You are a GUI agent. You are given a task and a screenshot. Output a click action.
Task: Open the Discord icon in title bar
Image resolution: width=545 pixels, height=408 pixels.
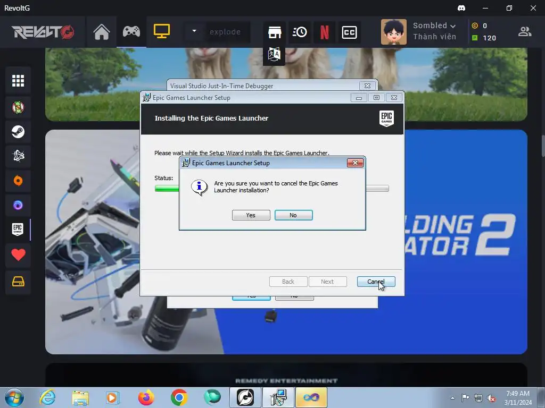(461, 8)
